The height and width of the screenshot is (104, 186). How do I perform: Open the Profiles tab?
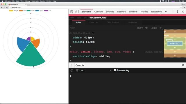pos(144,12)
